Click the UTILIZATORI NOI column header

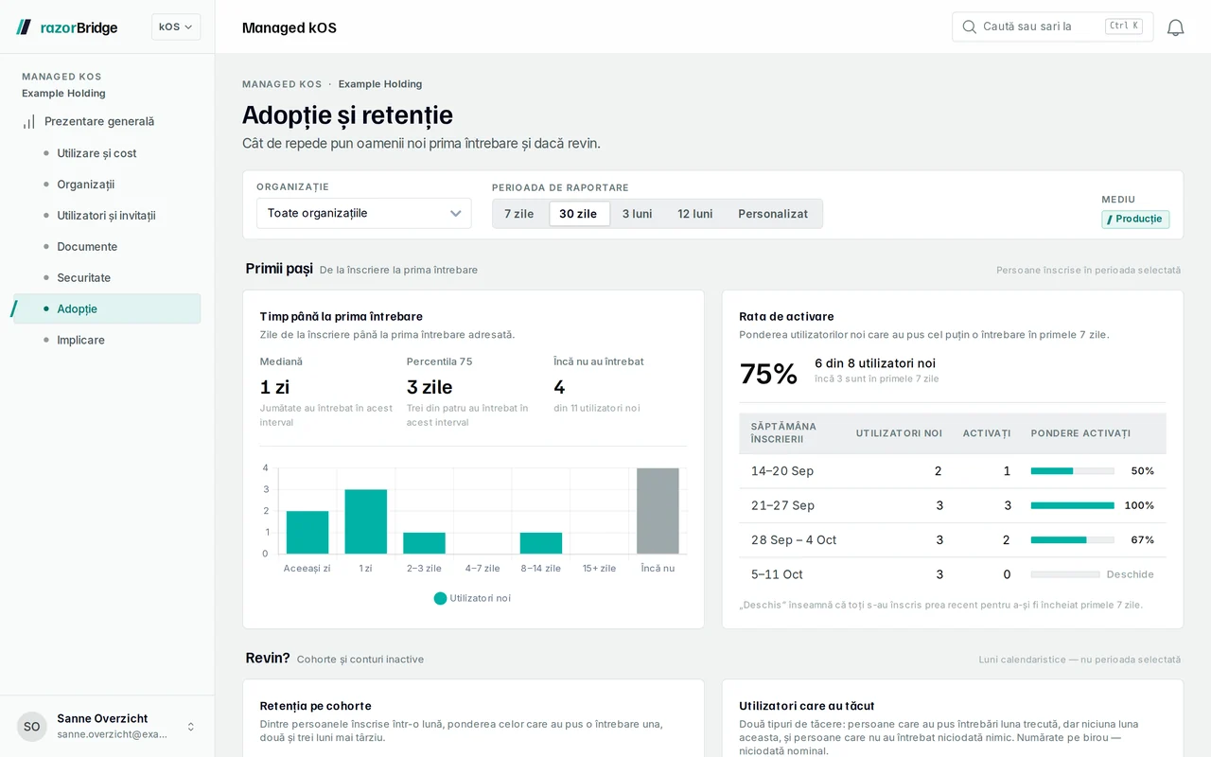coord(899,433)
